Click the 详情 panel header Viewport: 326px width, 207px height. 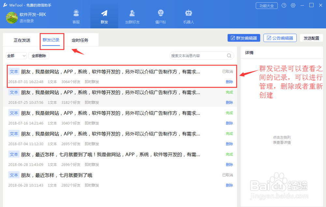(x=249, y=53)
